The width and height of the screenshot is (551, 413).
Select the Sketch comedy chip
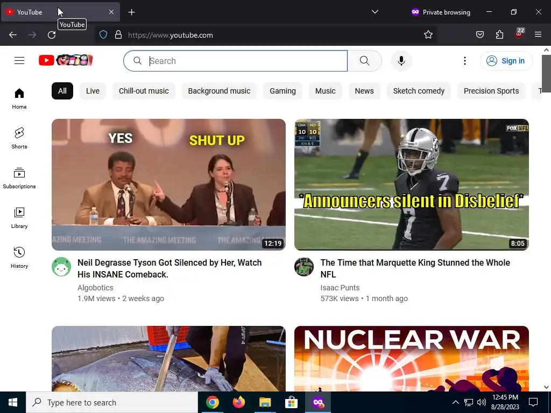pyautogui.click(x=419, y=91)
